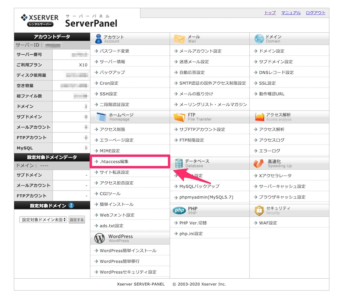Click the help question mark icon
344x300 pixels.
[71, 205]
